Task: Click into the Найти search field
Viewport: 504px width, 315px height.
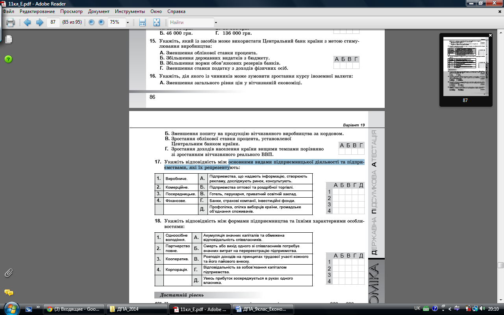Action: coord(191,22)
